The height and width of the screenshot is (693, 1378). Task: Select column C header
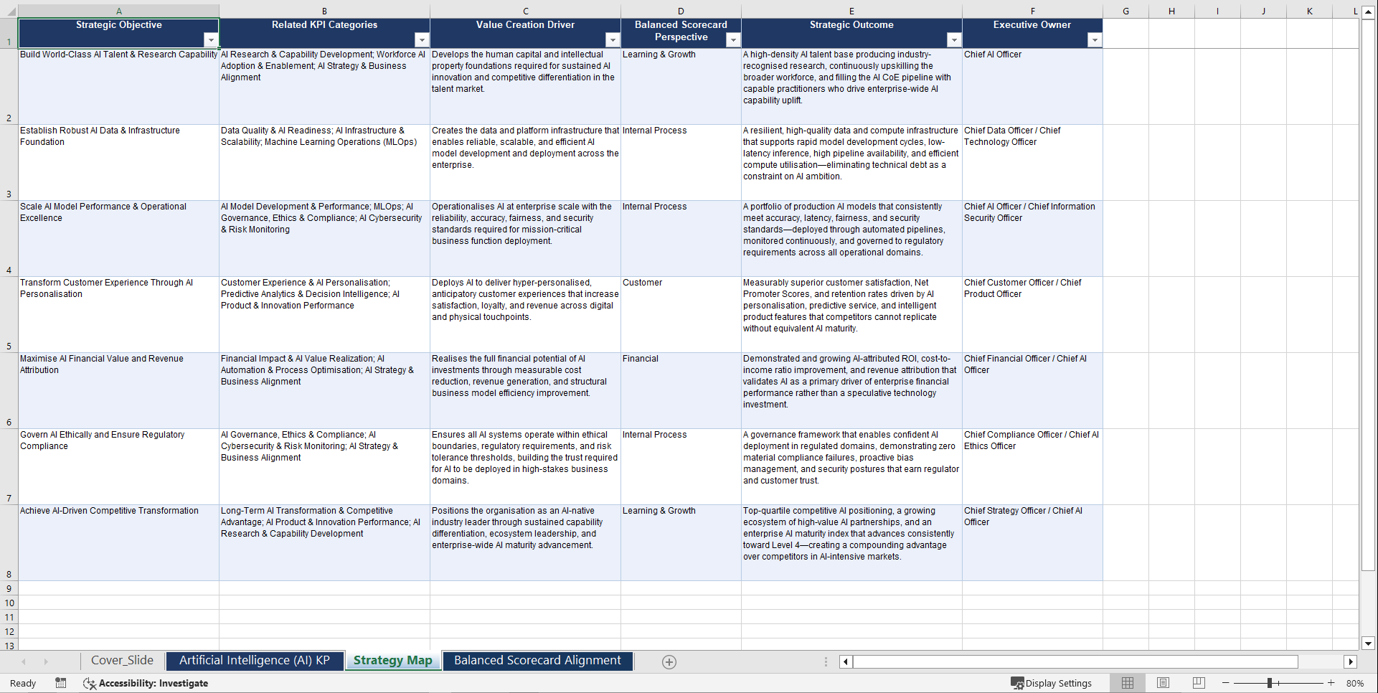pos(525,11)
